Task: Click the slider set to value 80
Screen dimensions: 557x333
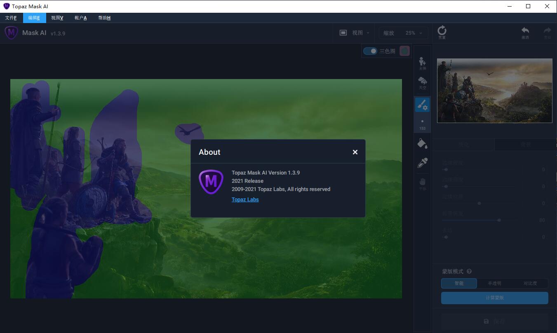Action: [479, 220]
